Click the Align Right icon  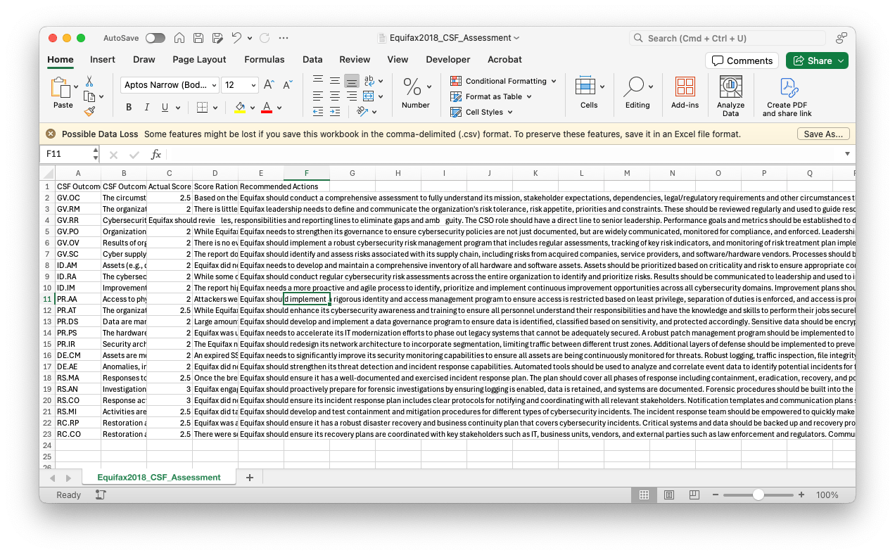352,96
